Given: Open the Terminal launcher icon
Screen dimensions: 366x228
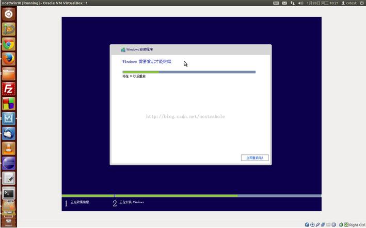Looking at the screenshot, I should tap(9, 193).
